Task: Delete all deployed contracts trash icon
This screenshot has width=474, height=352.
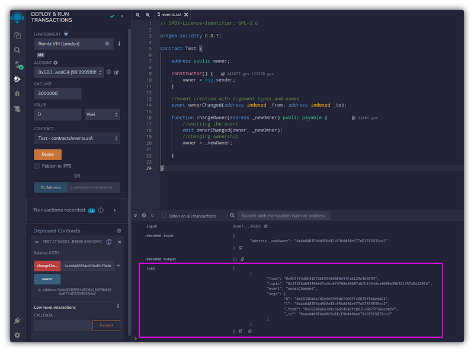Action: point(119,231)
